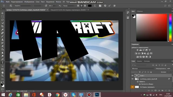The image size is (173, 97).
Task: Add a Brightness/Contrast adjustment
Action: [137, 50]
